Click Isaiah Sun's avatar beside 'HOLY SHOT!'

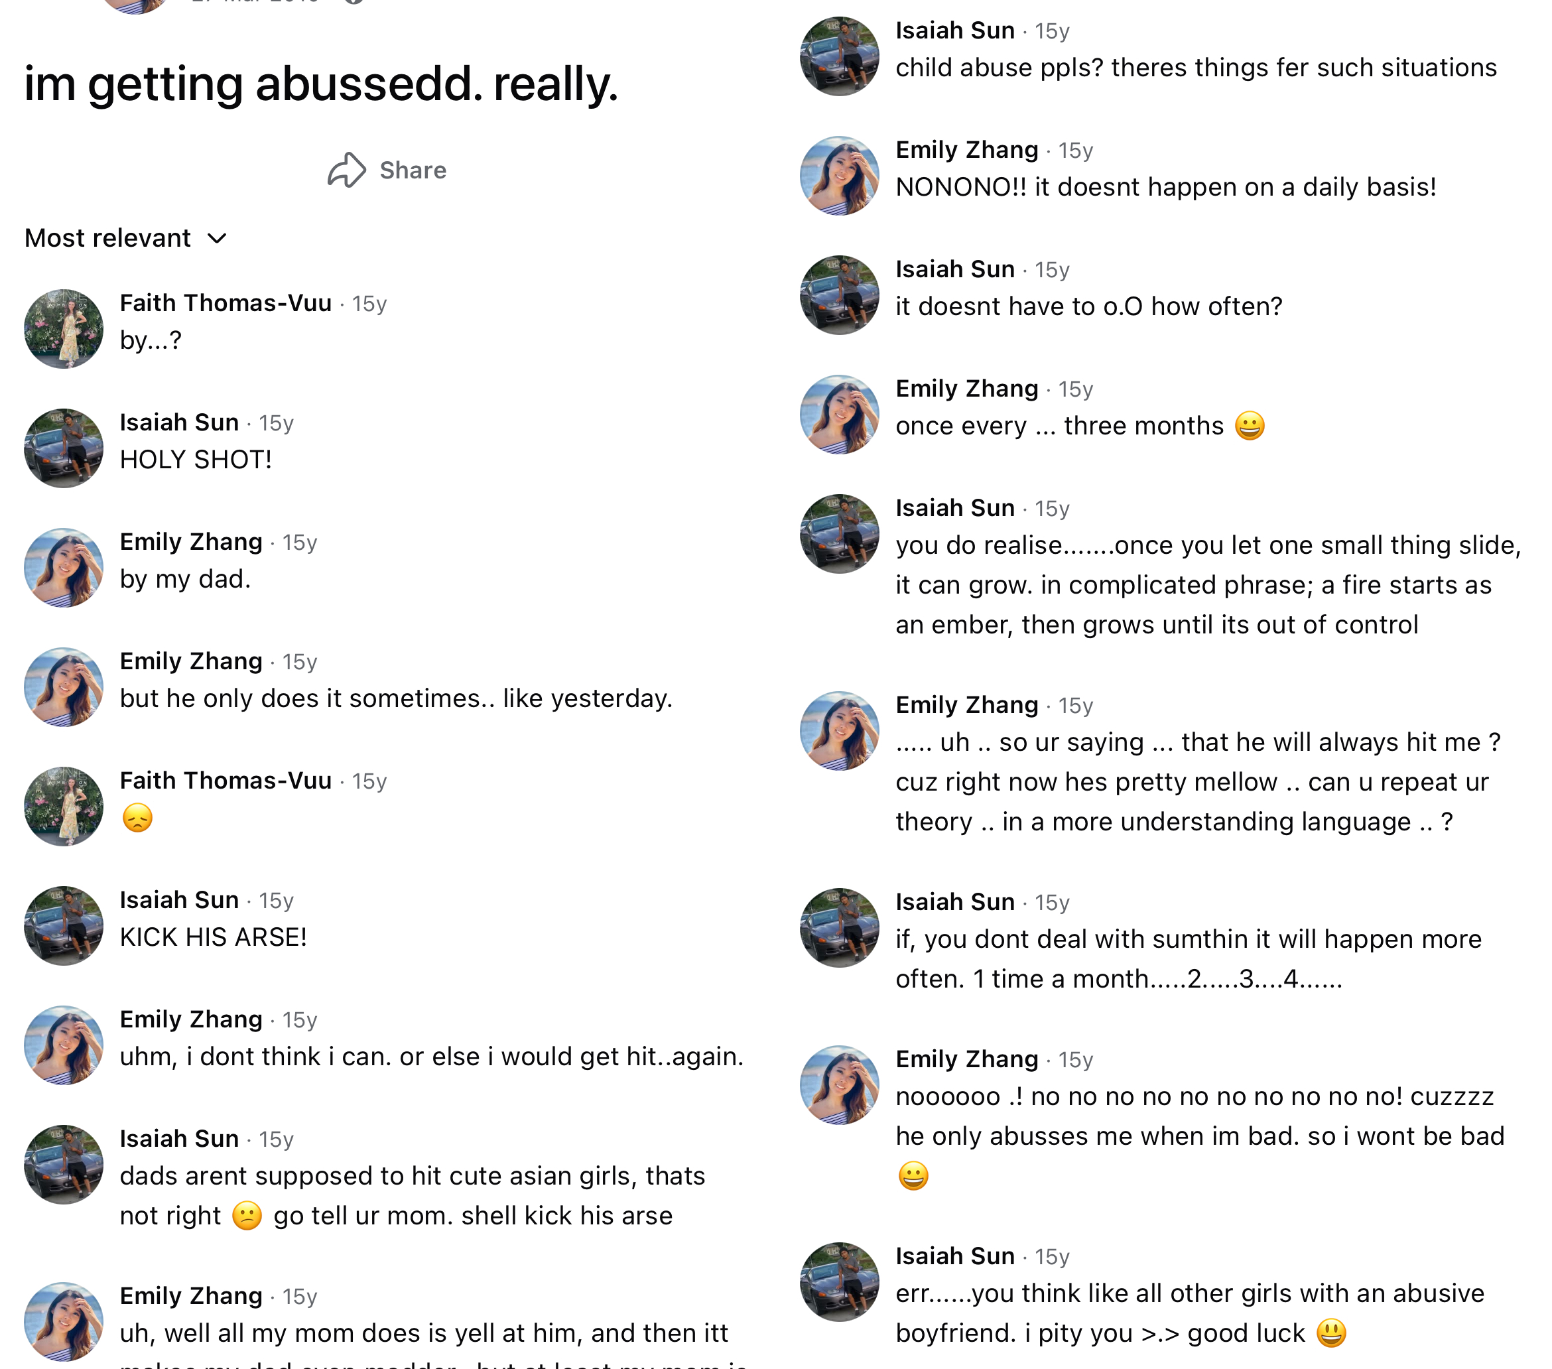tap(64, 448)
